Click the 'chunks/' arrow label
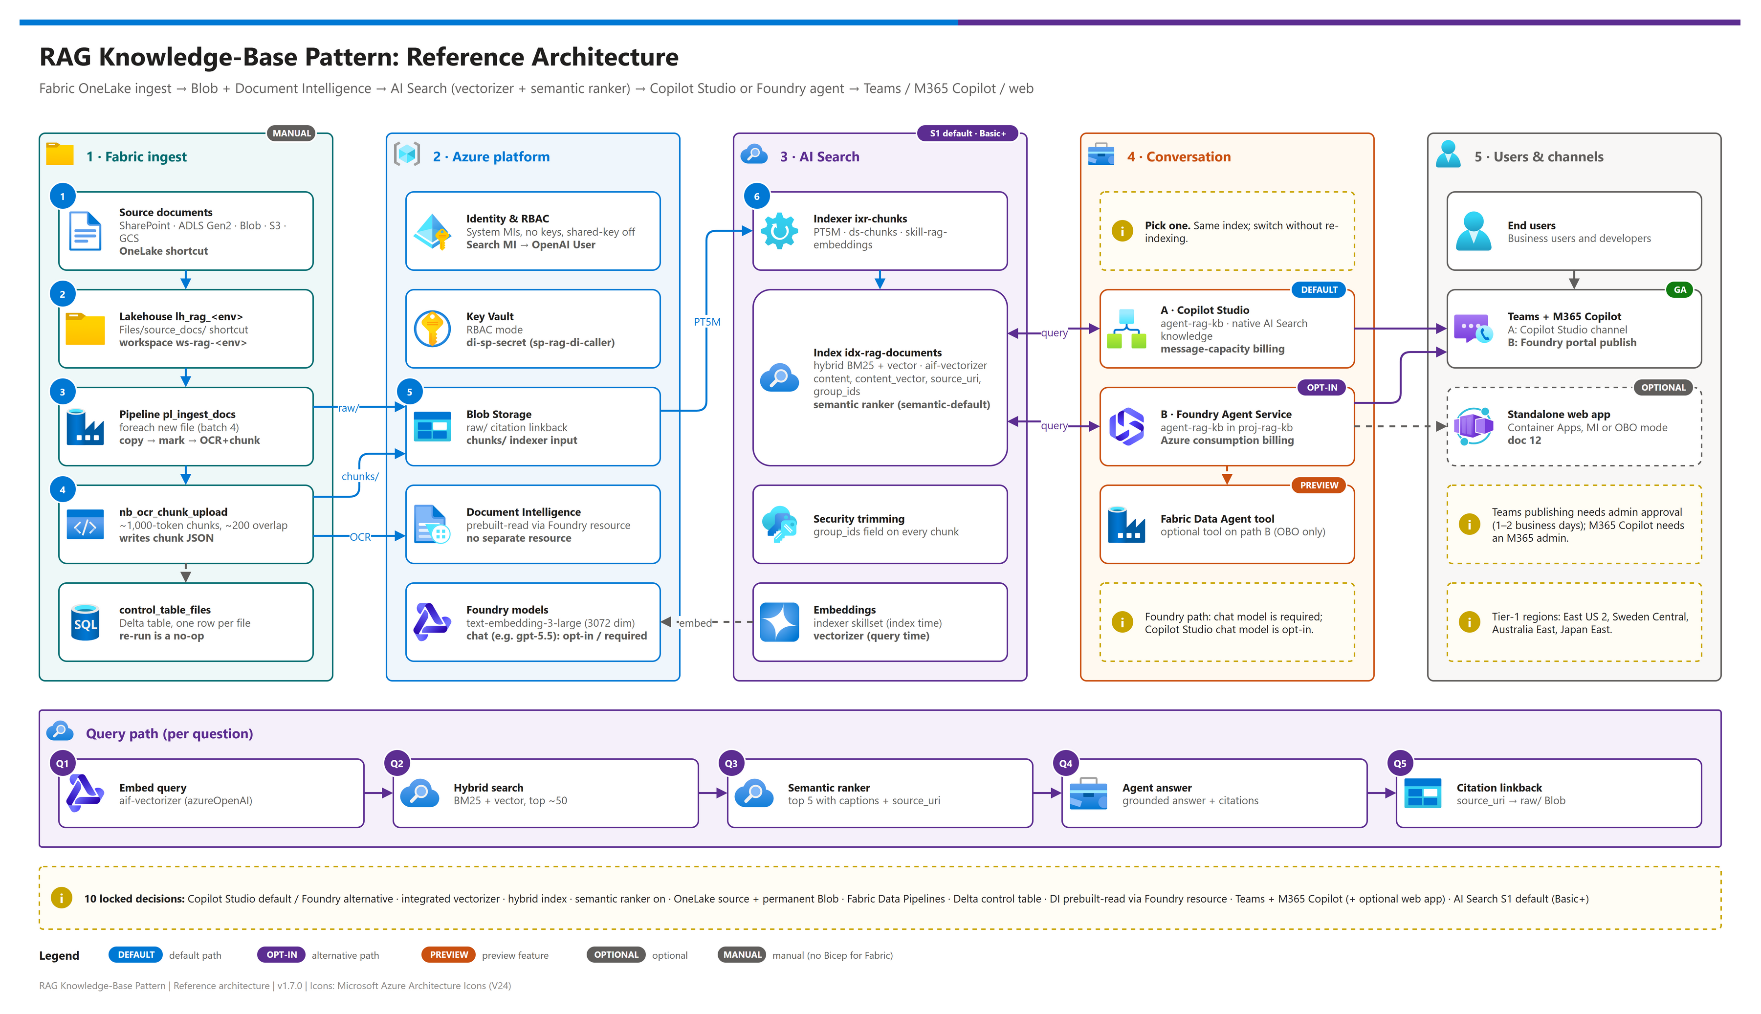 [360, 476]
